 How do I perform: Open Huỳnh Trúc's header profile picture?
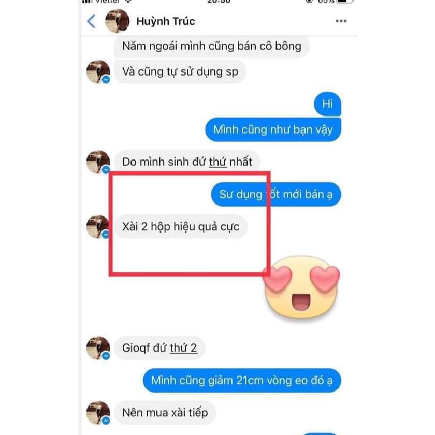[117, 21]
